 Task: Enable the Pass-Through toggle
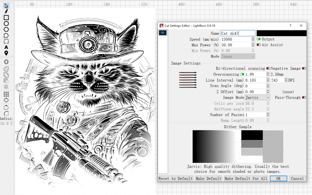point(304,97)
